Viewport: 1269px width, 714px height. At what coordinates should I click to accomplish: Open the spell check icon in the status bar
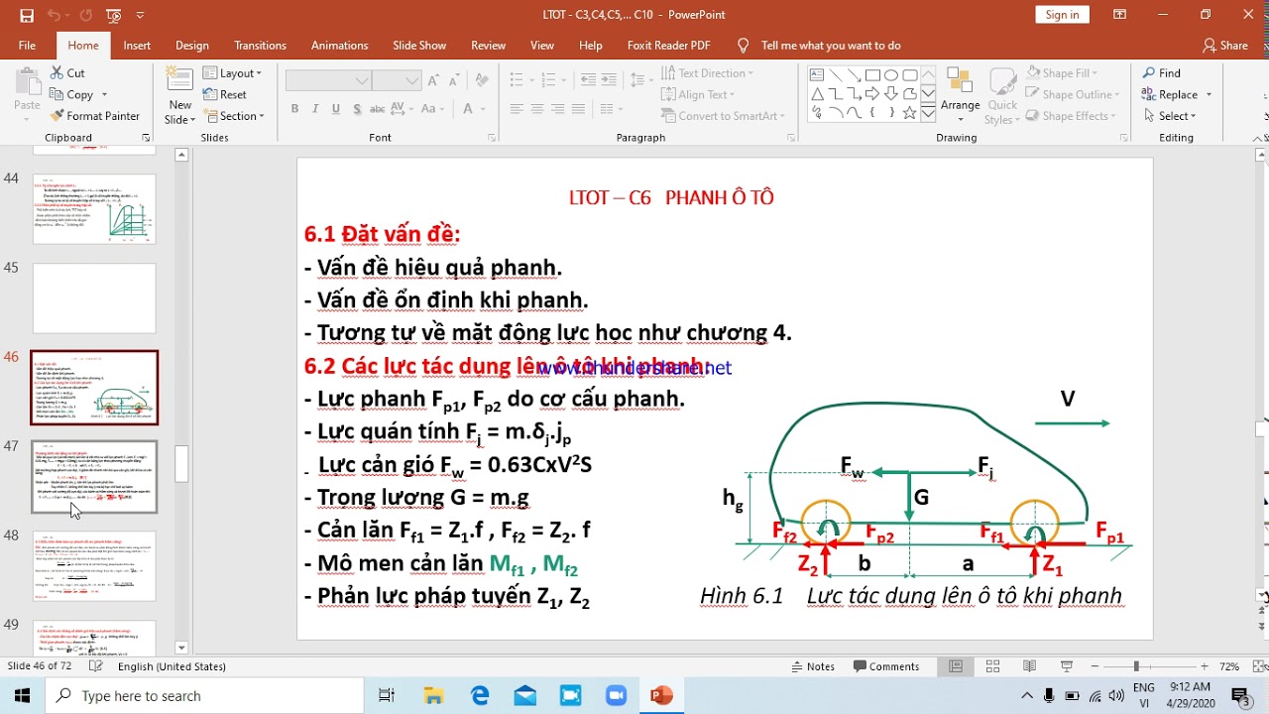(x=95, y=666)
